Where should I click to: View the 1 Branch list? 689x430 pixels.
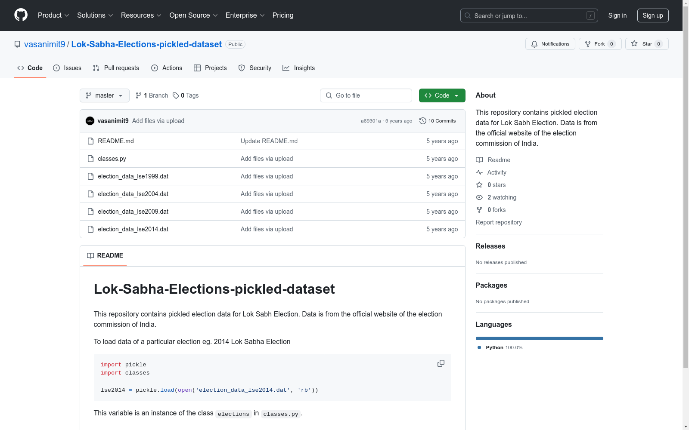(x=152, y=95)
